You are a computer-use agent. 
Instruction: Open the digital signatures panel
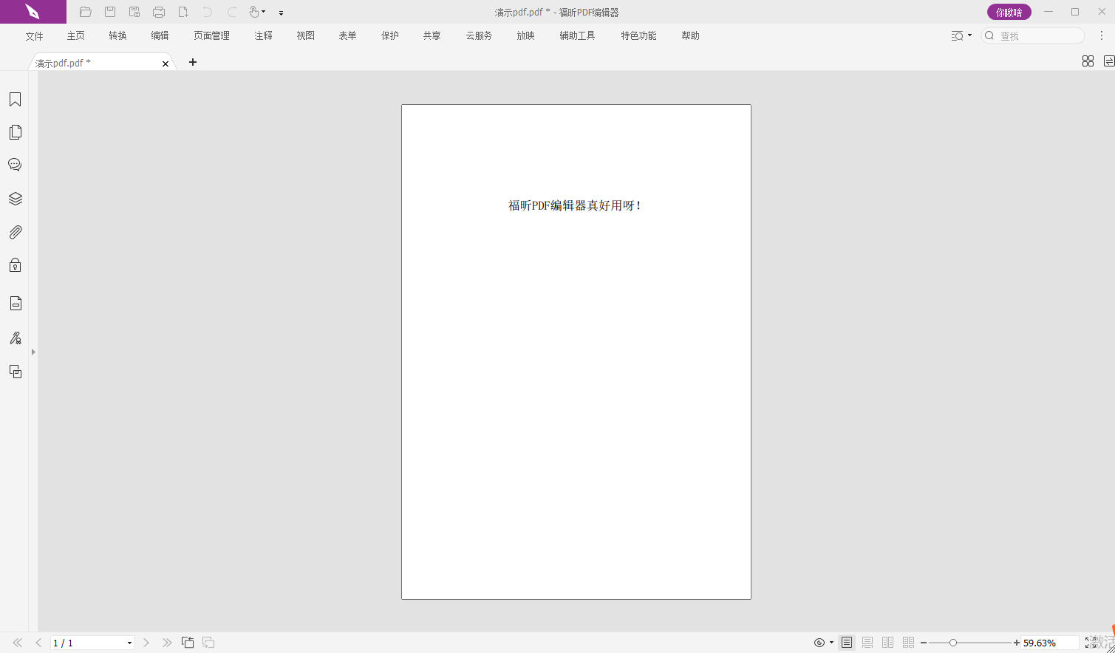(15, 338)
